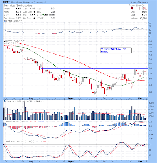Image resolution: width=157 pixels, height=163 pixels.
Task: Select the Technology / Semiconductors sector label
Action: click(18, 6)
